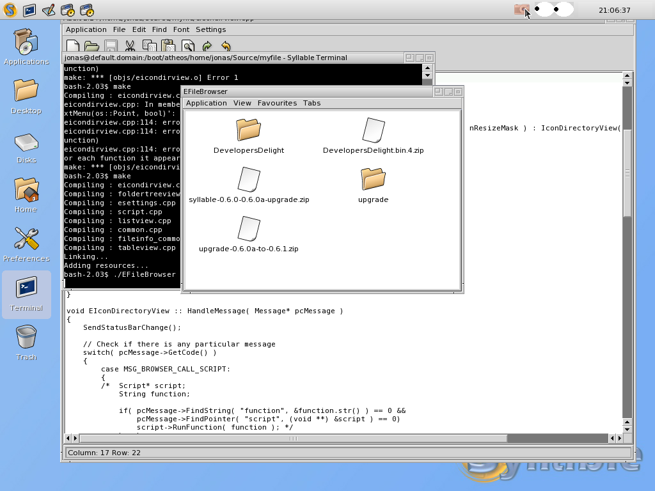Click the camera screenshot icon in tray

click(521, 9)
